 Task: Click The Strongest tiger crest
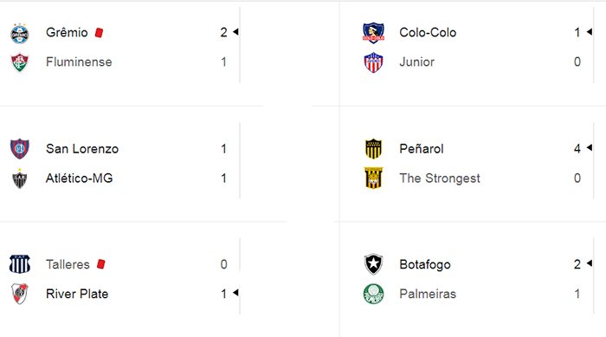click(373, 178)
